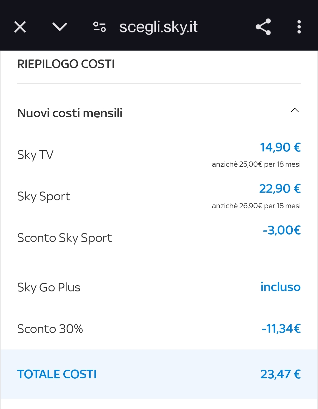This screenshot has width=318, height=409.
Task: Tap the Nuovi costi mensili heading
Action: pos(70,113)
